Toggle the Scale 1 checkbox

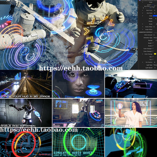tap(153, 43)
